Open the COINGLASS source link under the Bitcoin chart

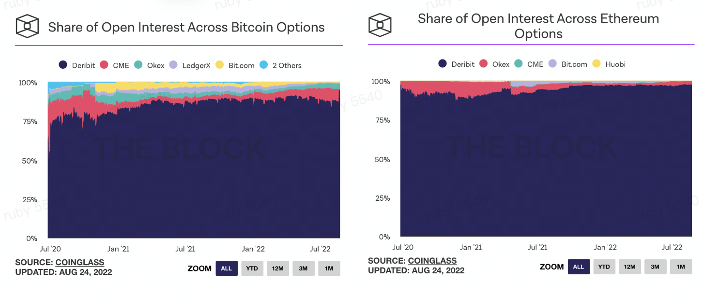pos(80,263)
